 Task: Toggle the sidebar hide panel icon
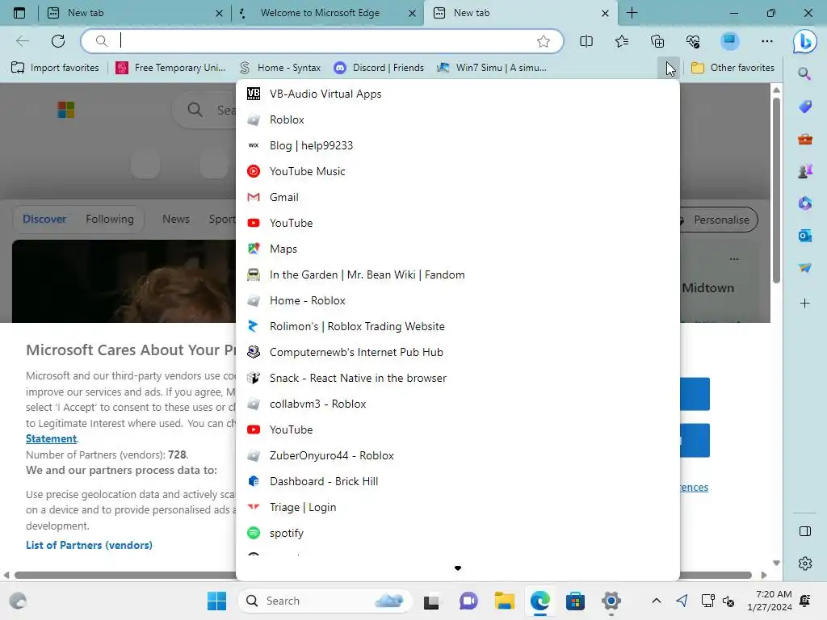[x=805, y=531]
